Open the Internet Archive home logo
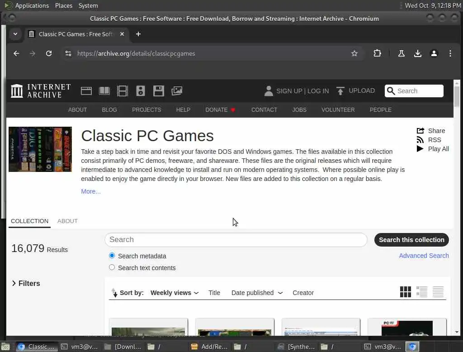The height and width of the screenshot is (352, 463). click(x=41, y=91)
